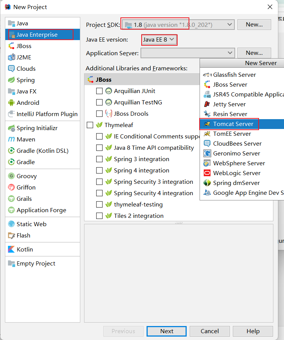Close the New Project dialog
The height and width of the screenshot is (340, 284).
tap(270, 7)
